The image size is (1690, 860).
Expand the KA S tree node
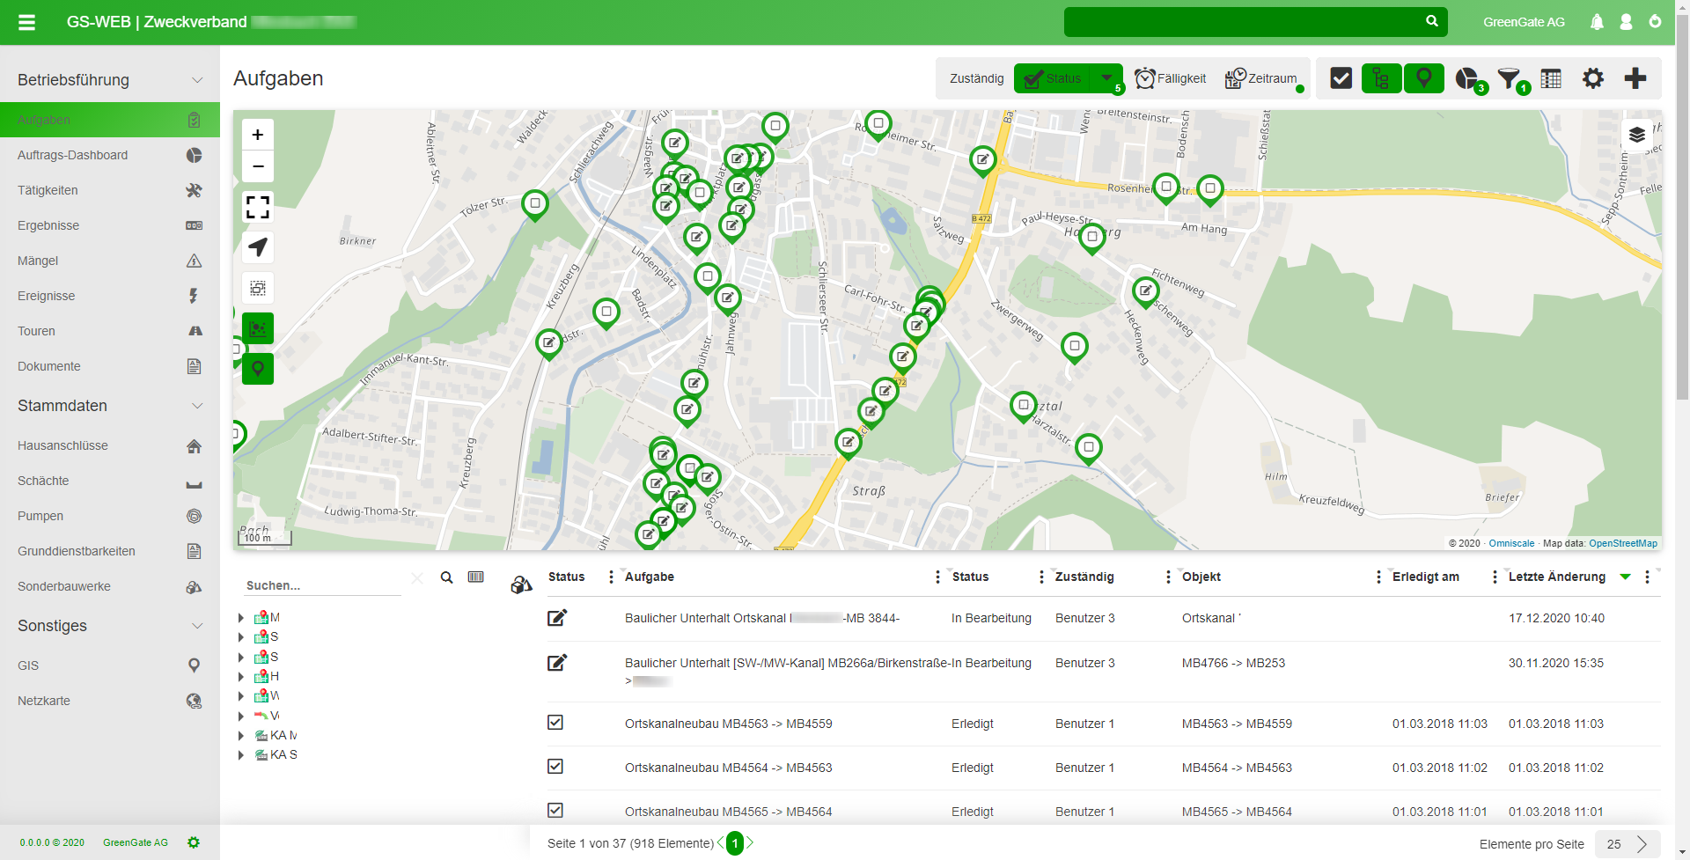(241, 755)
